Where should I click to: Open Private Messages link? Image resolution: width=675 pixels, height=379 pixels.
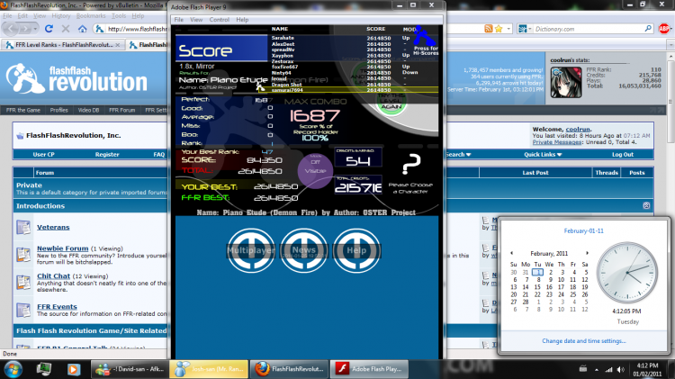(x=557, y=142)
